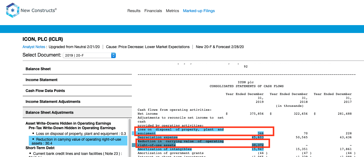Click the 45,603 depreciation expense value
The height and width of the screenshot is (157, 364).
[258, 137]
